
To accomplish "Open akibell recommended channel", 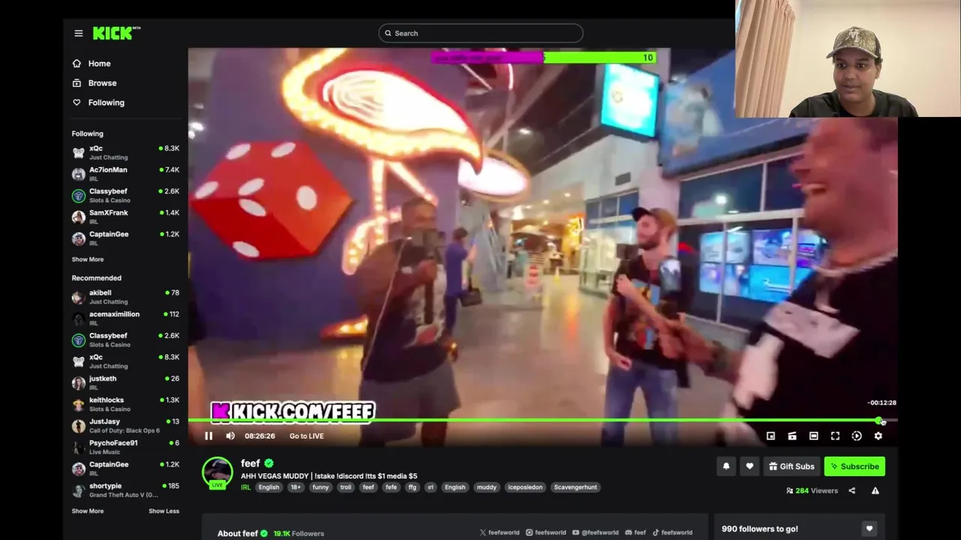I will [125, 297].
